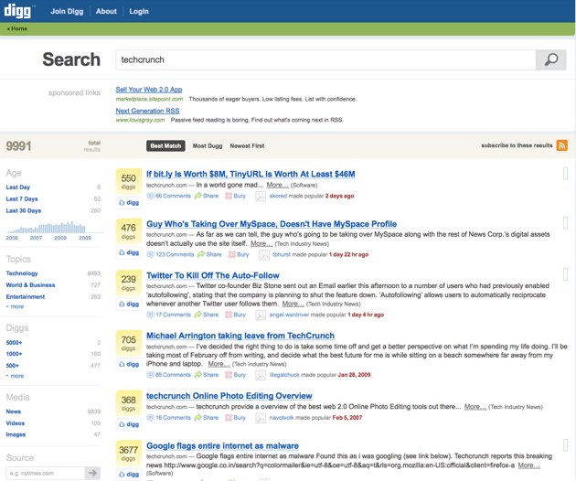
Task: Digg the bit.ly TinyURL story
Action: coord(129,202)
